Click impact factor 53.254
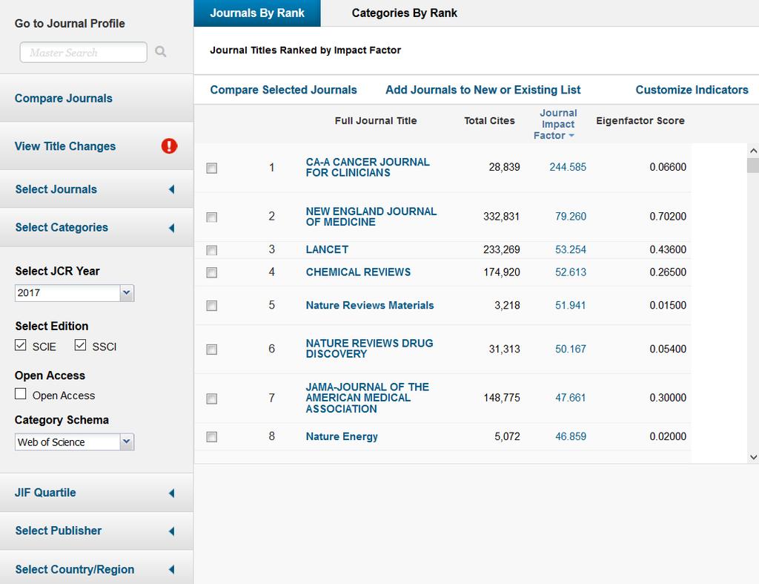Viewport: 759px width, 584px height. (570, 249)
